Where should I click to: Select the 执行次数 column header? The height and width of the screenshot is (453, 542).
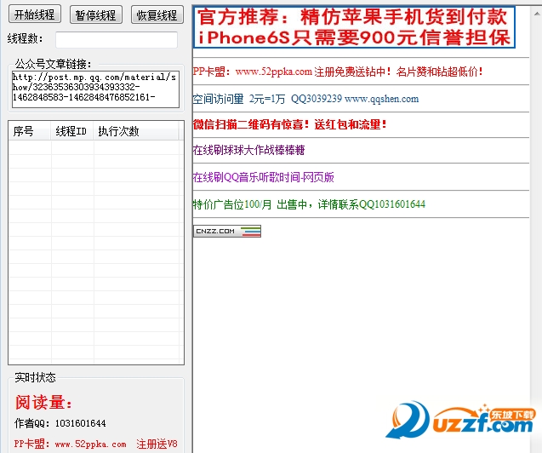(x=136, y=131)
